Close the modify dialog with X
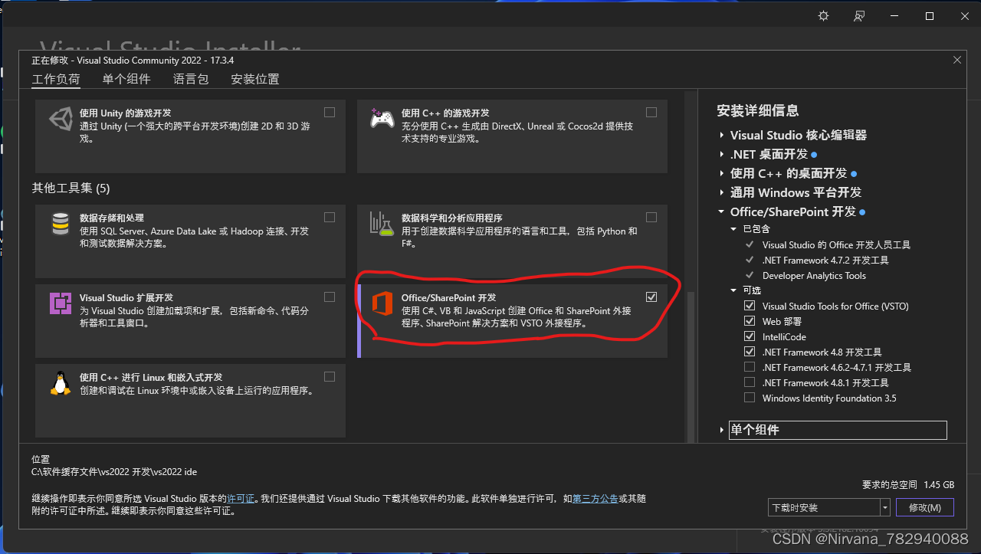This screenshot has height=554, width=981. click(x=956, y=60)
